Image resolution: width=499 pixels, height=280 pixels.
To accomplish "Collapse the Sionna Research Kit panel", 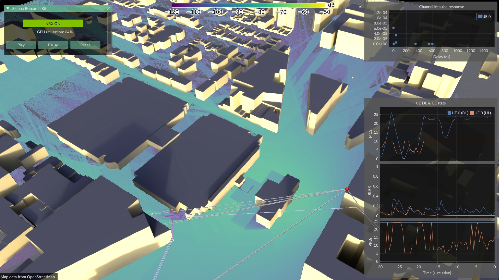I will pyautogui.click(x=8, y=8).
